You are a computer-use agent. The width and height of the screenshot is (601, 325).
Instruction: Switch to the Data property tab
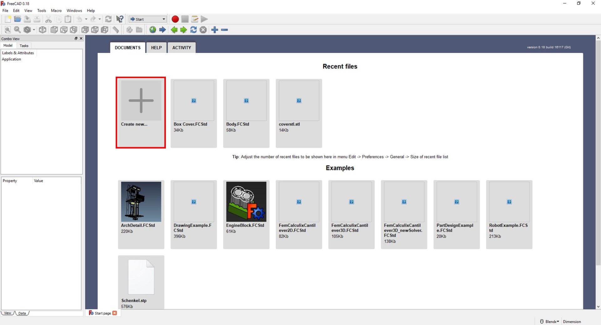point(22,313)
